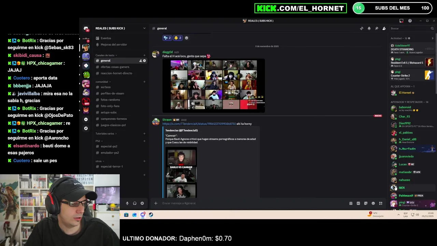Toggle bubbles reaction with count 2
The width and height of the screenshot is (437, 246).
(167, 38)
